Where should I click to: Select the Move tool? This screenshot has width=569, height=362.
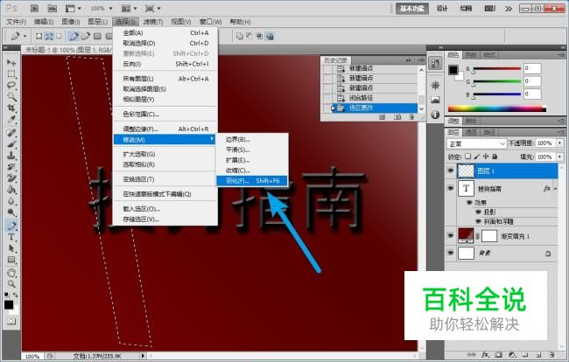(x=11, y=62)
